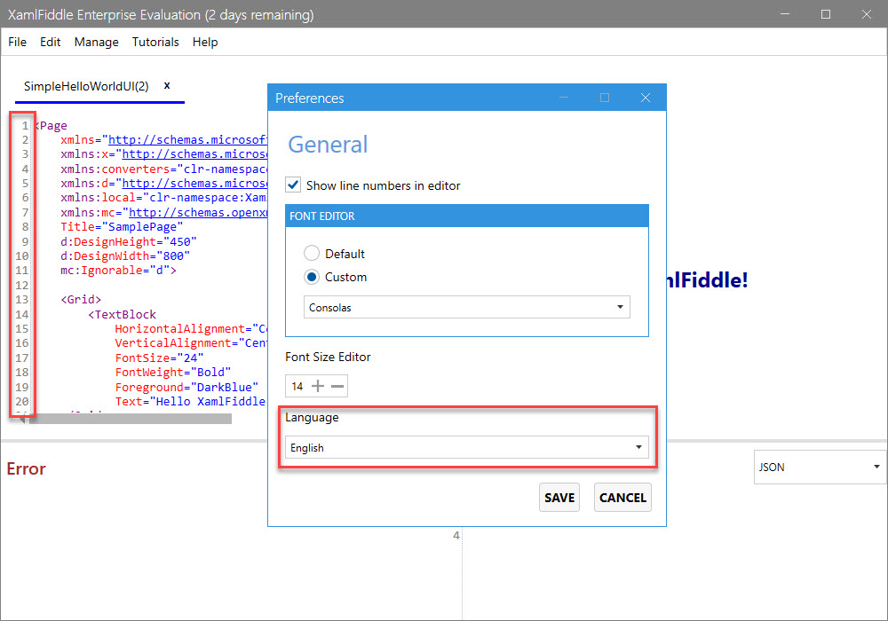The image size is (888, 621).
Task: Click the horizontal scrollbar under the code editor
Action: [131, 419]
